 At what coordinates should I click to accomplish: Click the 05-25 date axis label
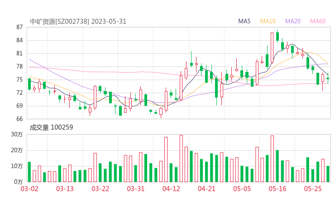[313, 189]
